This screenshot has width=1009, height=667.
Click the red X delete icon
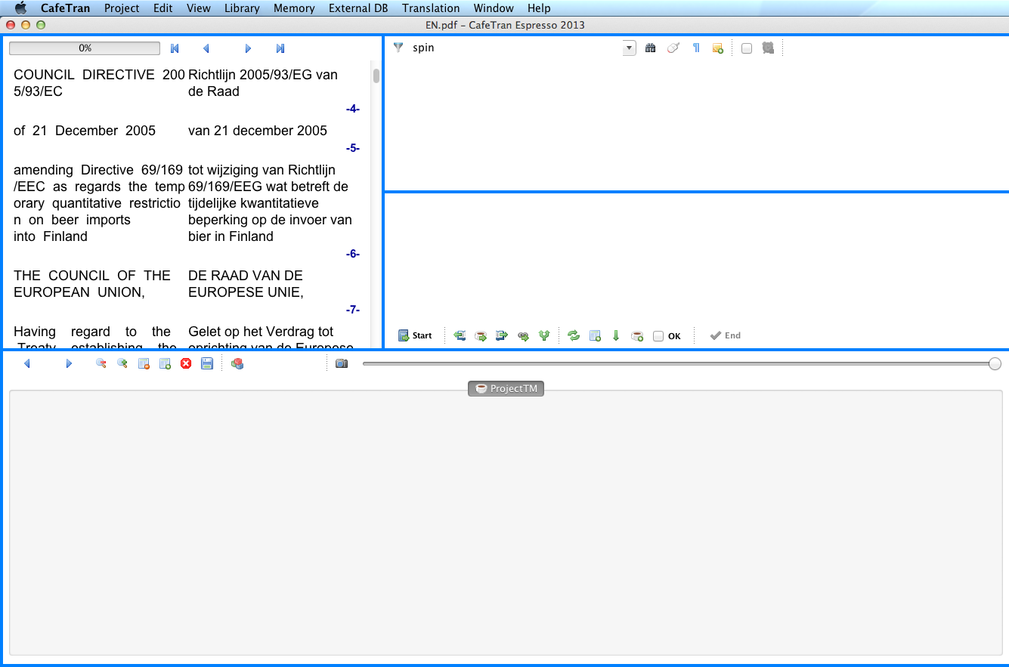(x=186, y=364)
